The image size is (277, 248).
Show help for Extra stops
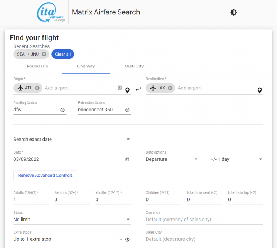pos(127,239)
